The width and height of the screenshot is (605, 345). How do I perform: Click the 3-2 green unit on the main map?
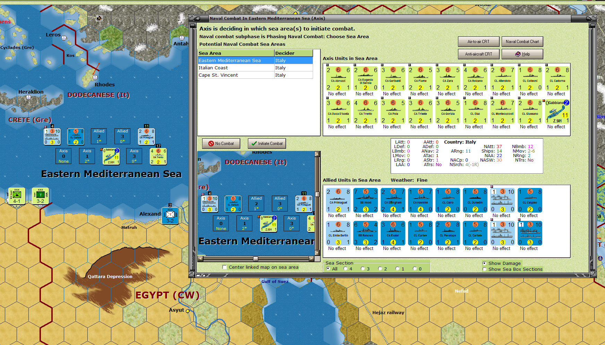pos(40,196)
